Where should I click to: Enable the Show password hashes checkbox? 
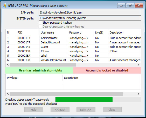click(x=40, y=23)
